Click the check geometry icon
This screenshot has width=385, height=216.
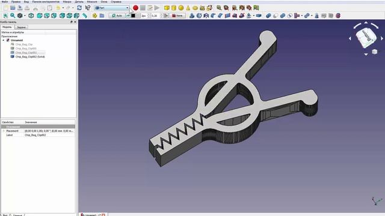tap(317, 16)
